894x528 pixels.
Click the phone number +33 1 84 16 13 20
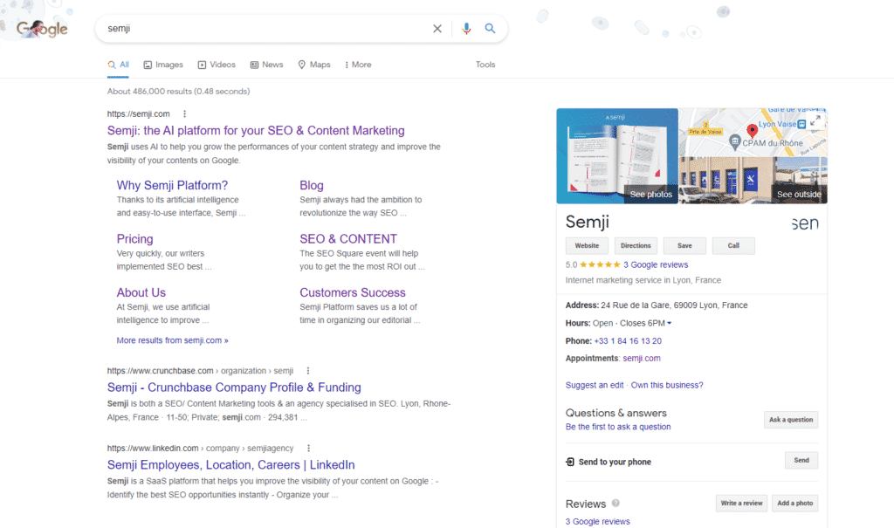click(628, 341)
